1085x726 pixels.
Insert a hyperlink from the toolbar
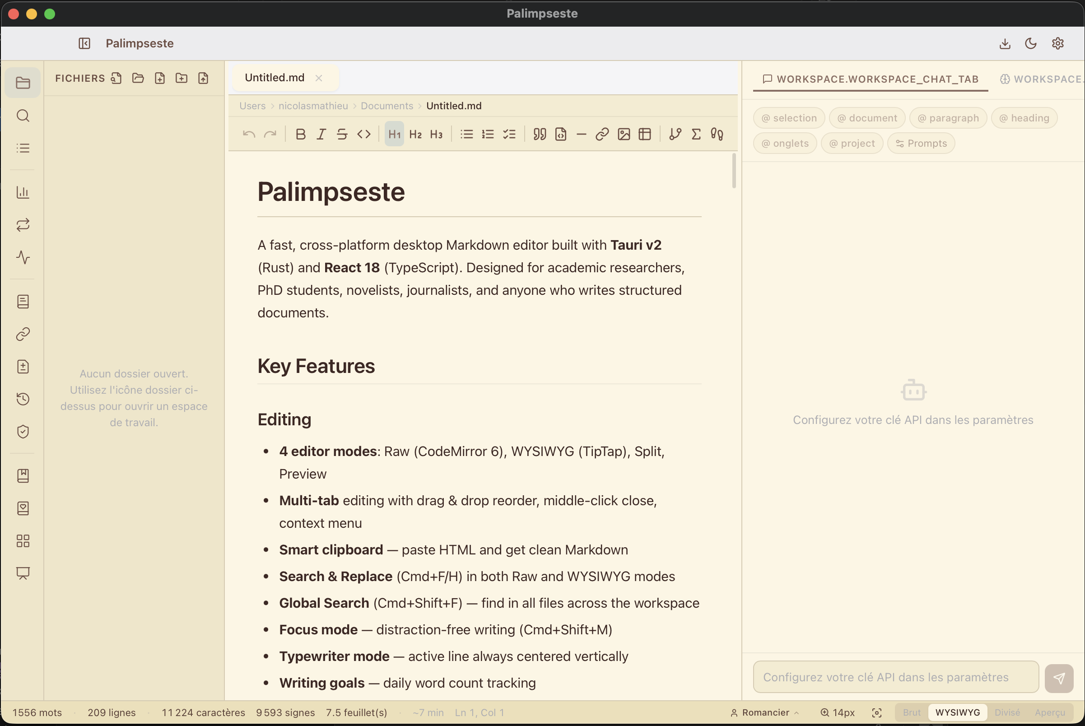[602, 134]
